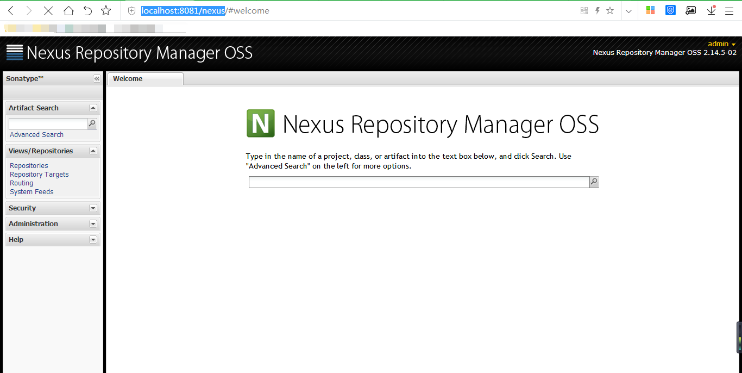Click the sidebar artifact search magnifier
This screenshot has height=373, width=742.
[x=92, y=124]
